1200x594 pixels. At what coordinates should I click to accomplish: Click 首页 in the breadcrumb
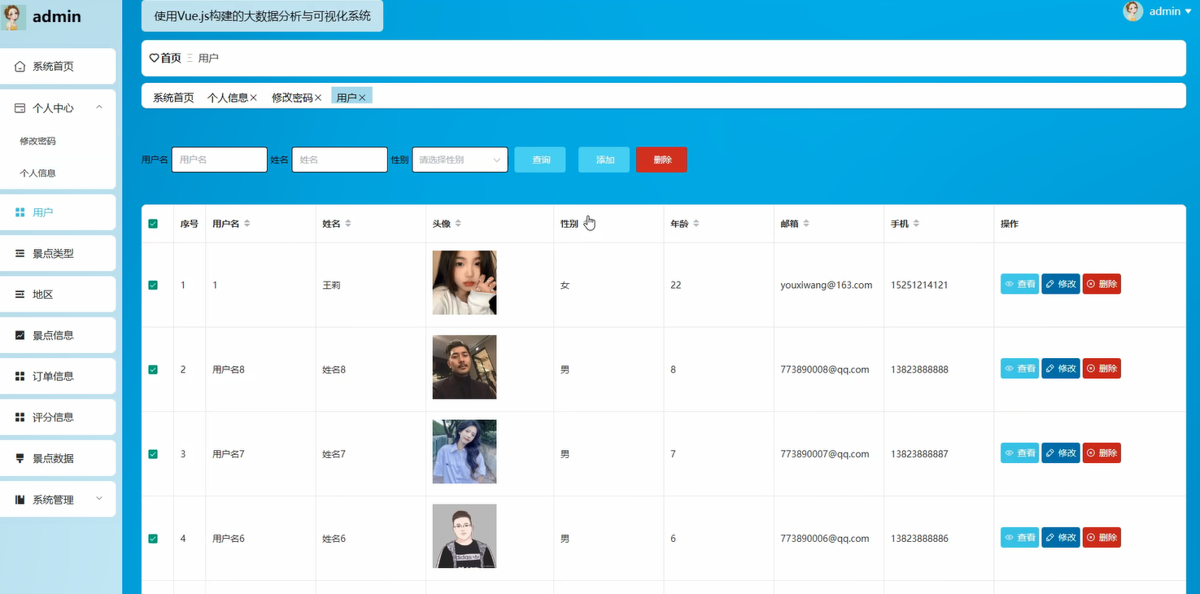(x=171, y=58)
